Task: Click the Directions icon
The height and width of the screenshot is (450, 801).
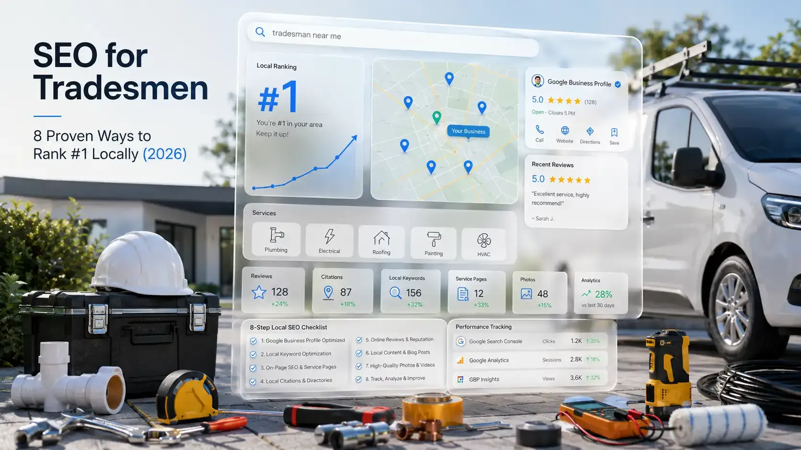Action: coord(590,131)
